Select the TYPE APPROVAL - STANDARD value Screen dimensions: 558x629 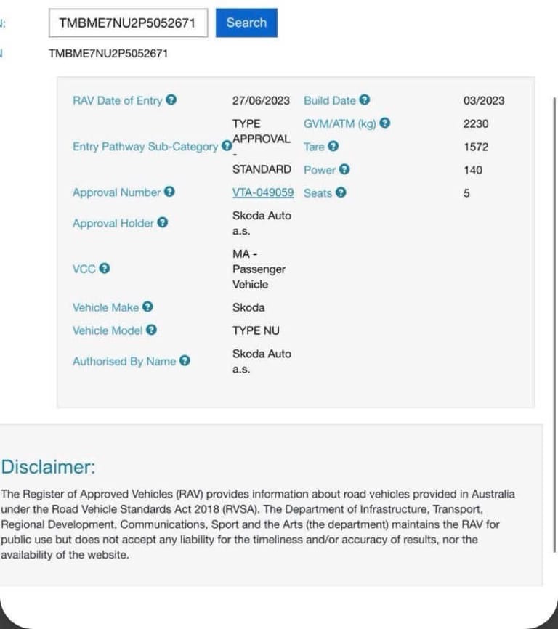(x=262, y=147)
